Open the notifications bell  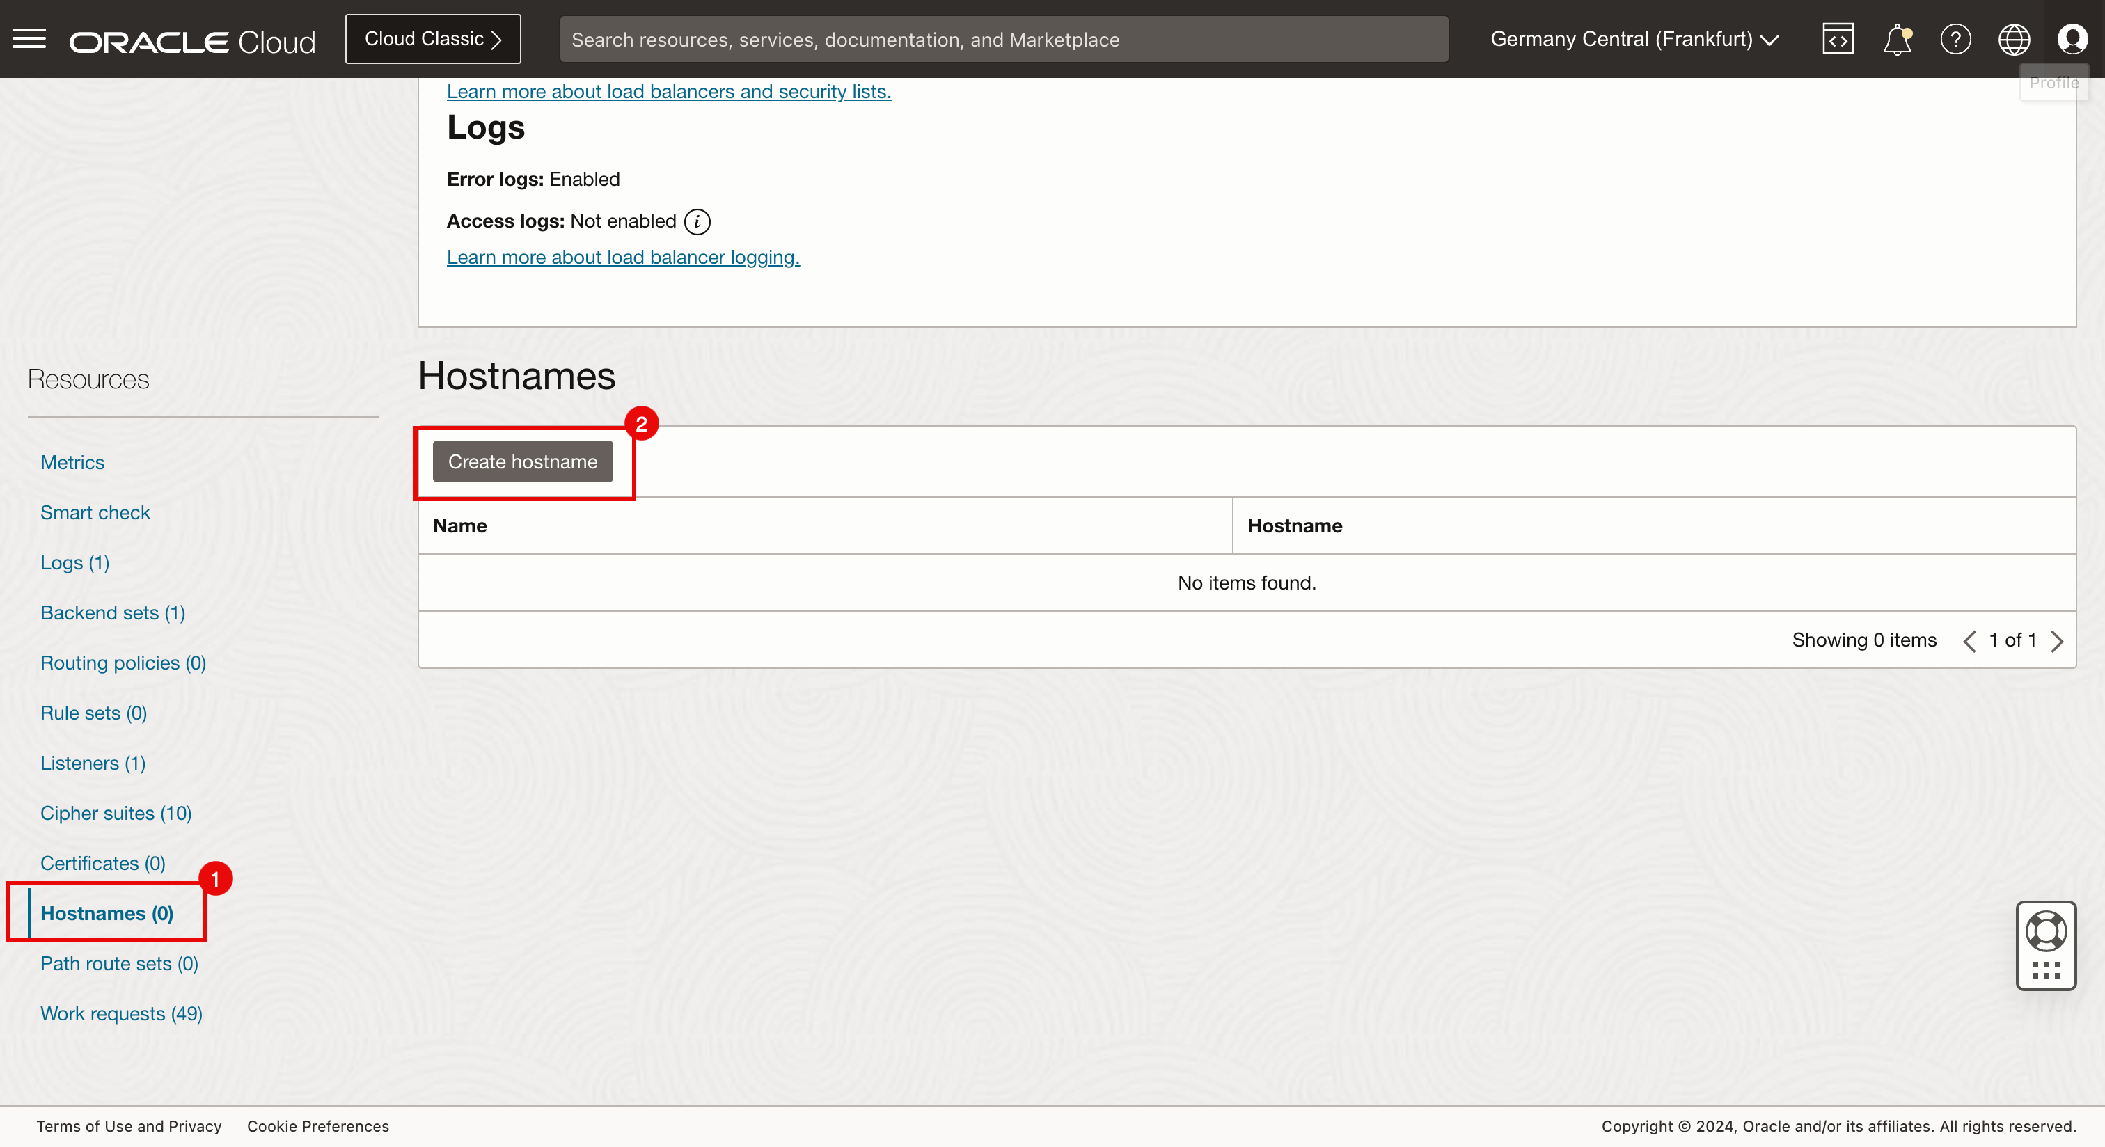[1897, 39]
